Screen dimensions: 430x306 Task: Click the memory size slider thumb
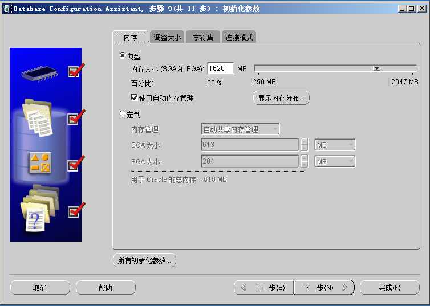[377, 68]
